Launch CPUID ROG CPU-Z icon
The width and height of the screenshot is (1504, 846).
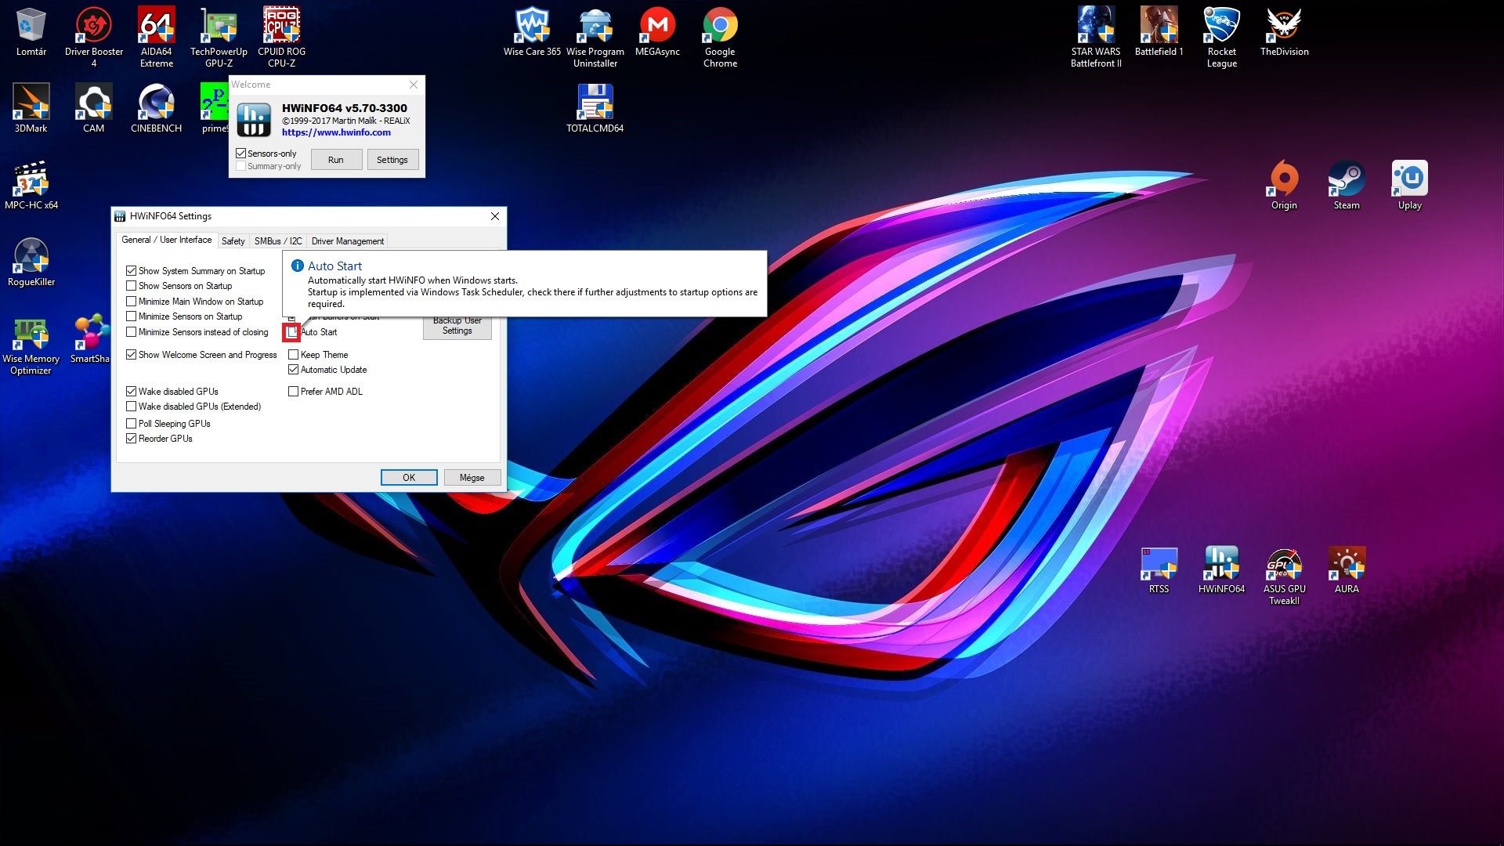coord(281,36)
